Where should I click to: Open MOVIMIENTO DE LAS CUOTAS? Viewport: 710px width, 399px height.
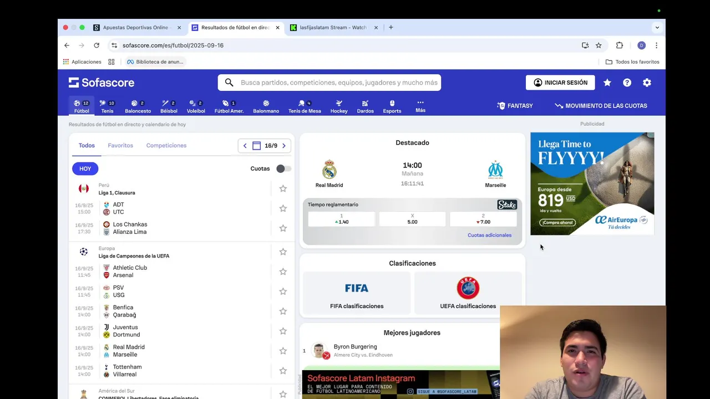coord(601,106)
